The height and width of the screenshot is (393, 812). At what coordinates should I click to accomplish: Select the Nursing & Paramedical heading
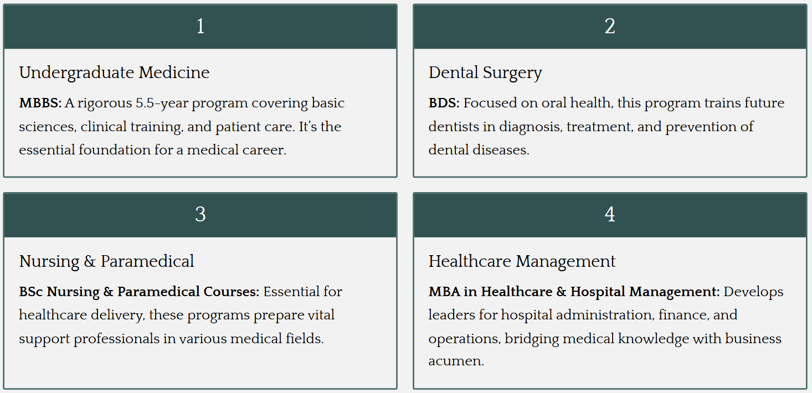point(106,261)
